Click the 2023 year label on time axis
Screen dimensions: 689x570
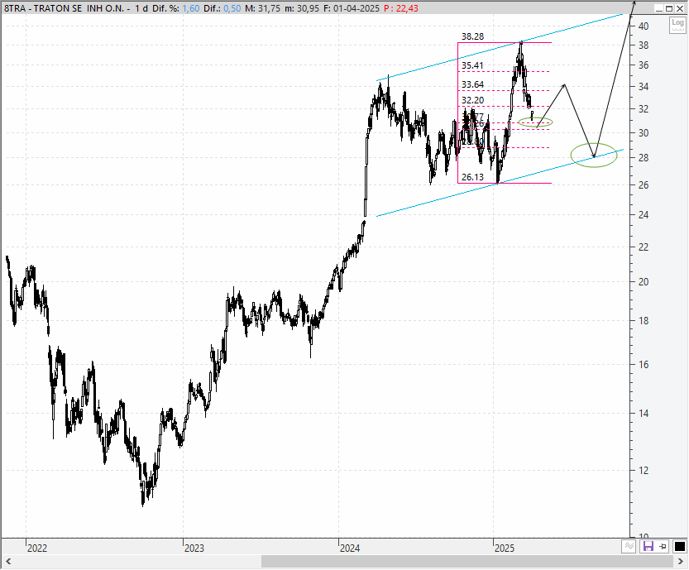tap(194, 548)
